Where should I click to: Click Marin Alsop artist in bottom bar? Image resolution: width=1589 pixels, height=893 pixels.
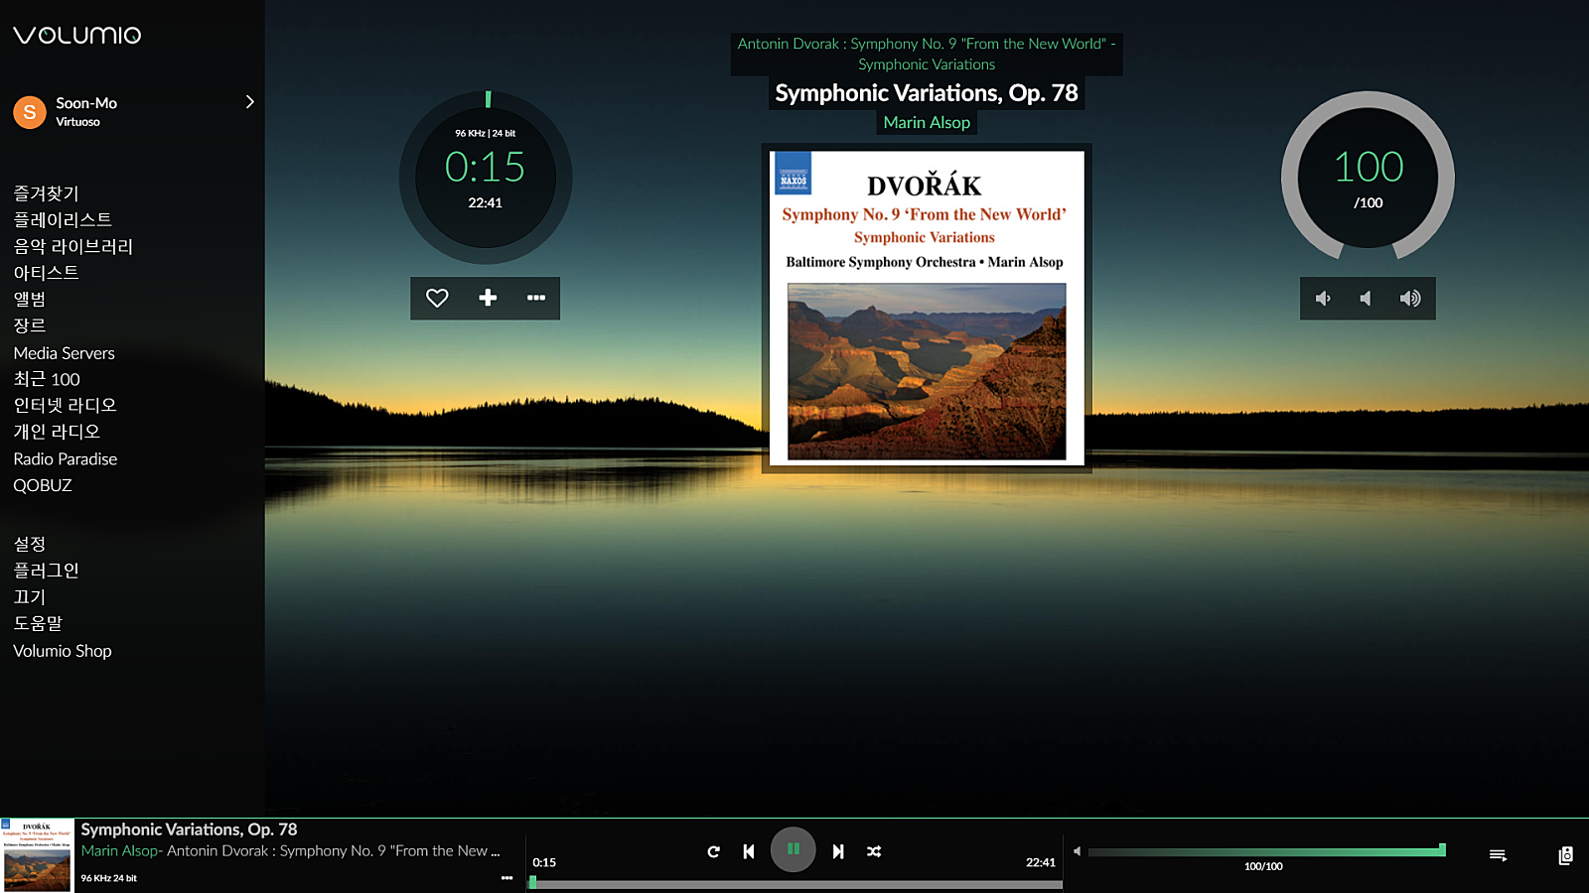tap(120, 850)
